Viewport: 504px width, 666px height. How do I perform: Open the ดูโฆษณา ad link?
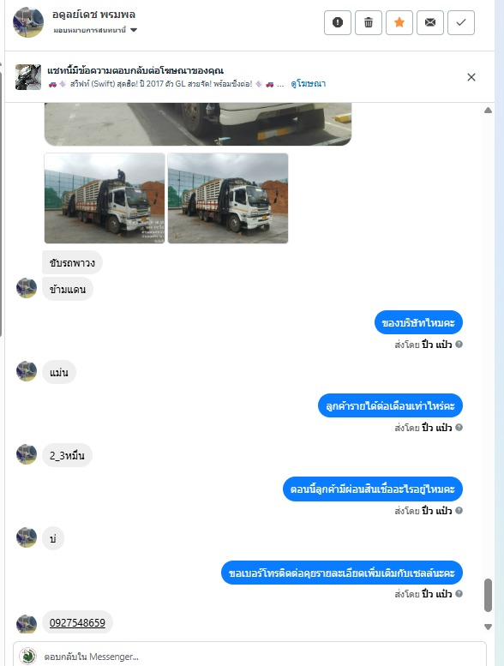click(309, 84)
